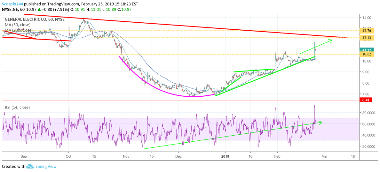This screenshot has width=380, height=172.
Task: Click the 'TradingView' text in the footer
Action: pyautogui.click(x=45, y=167)
